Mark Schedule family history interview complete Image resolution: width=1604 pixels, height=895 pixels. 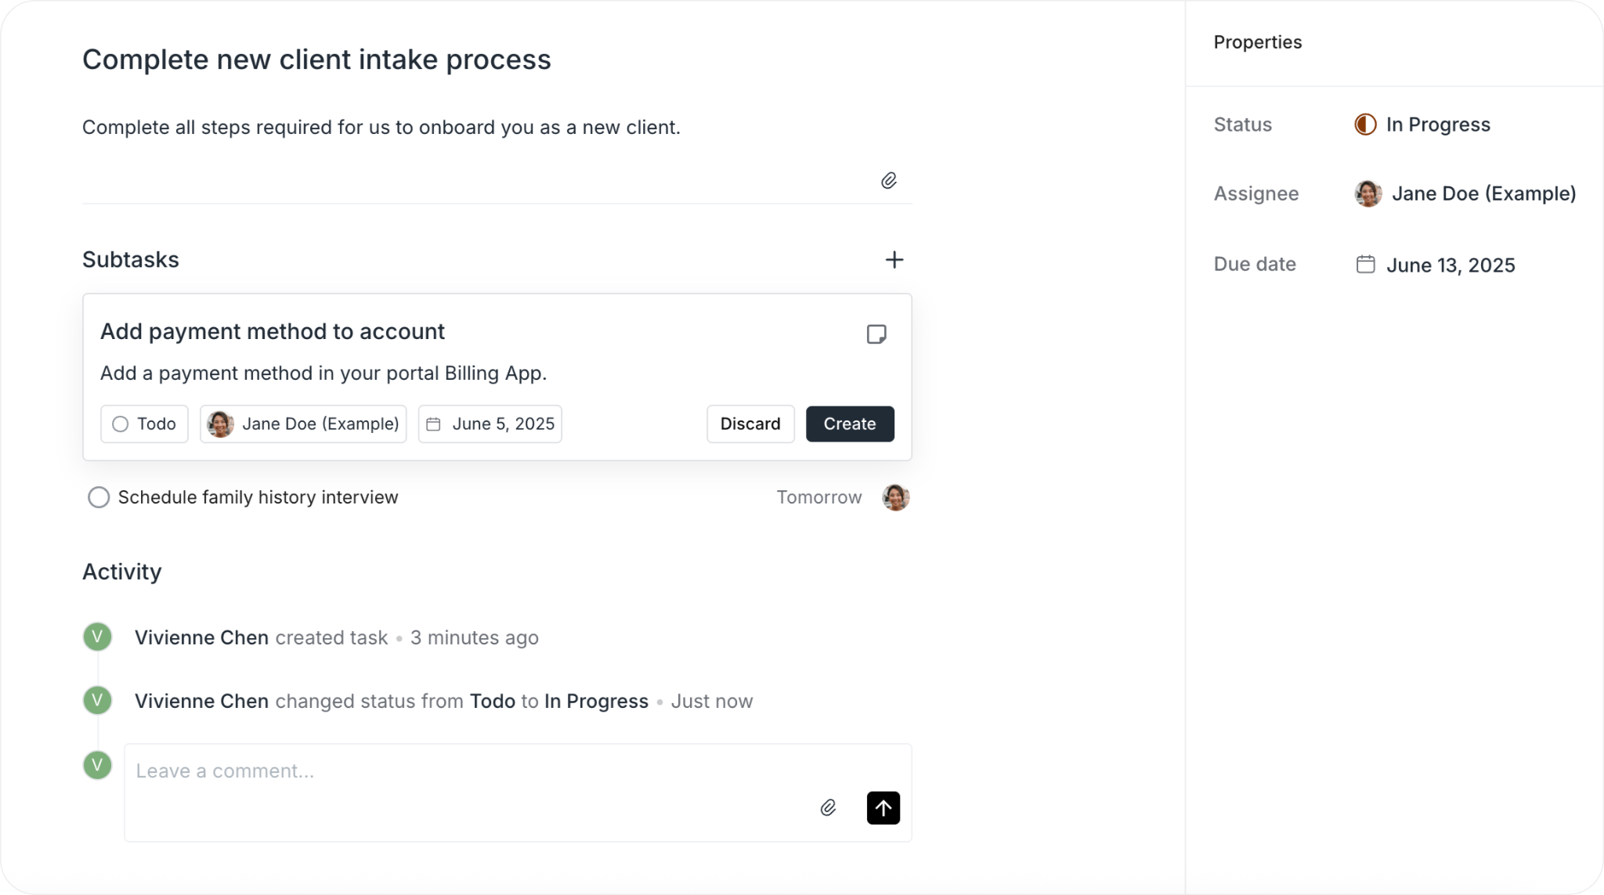coord(99,497)
